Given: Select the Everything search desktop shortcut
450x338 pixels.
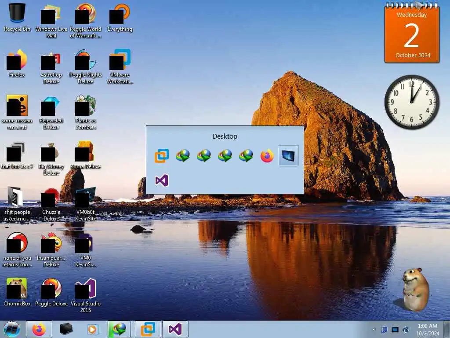Looking at the screenshot, I should (120, 17).
